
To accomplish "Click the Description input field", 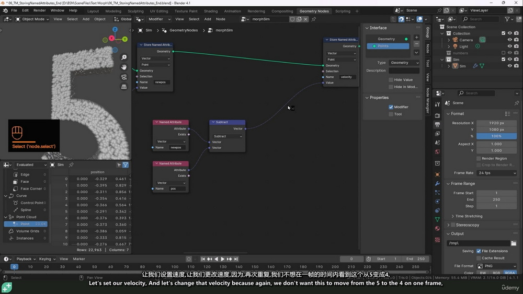I will coord(404,70).
